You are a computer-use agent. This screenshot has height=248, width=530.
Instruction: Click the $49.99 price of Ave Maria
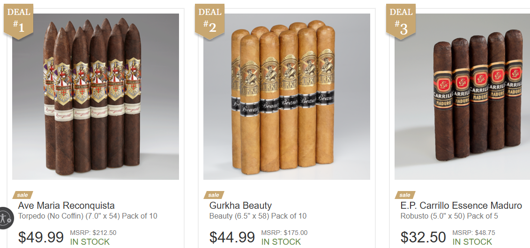tap(41, 237)
